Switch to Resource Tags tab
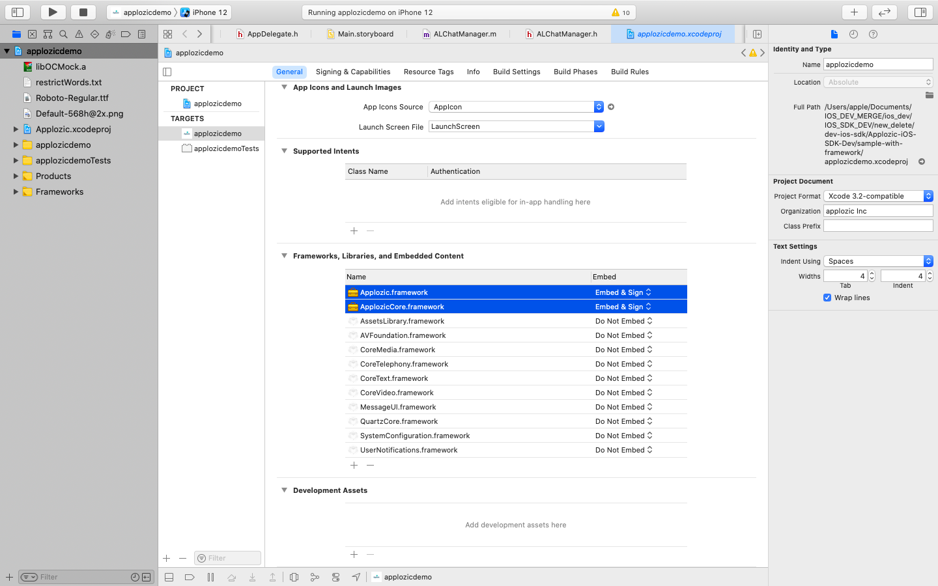The height and width of the screenshot is (586, 938). pyautogui.click(x=429, y=72)
